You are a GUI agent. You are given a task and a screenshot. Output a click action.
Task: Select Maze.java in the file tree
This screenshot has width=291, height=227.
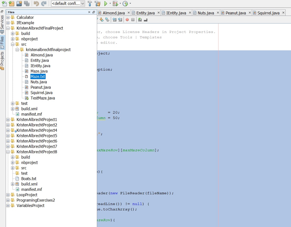click(x=39, y=71)
